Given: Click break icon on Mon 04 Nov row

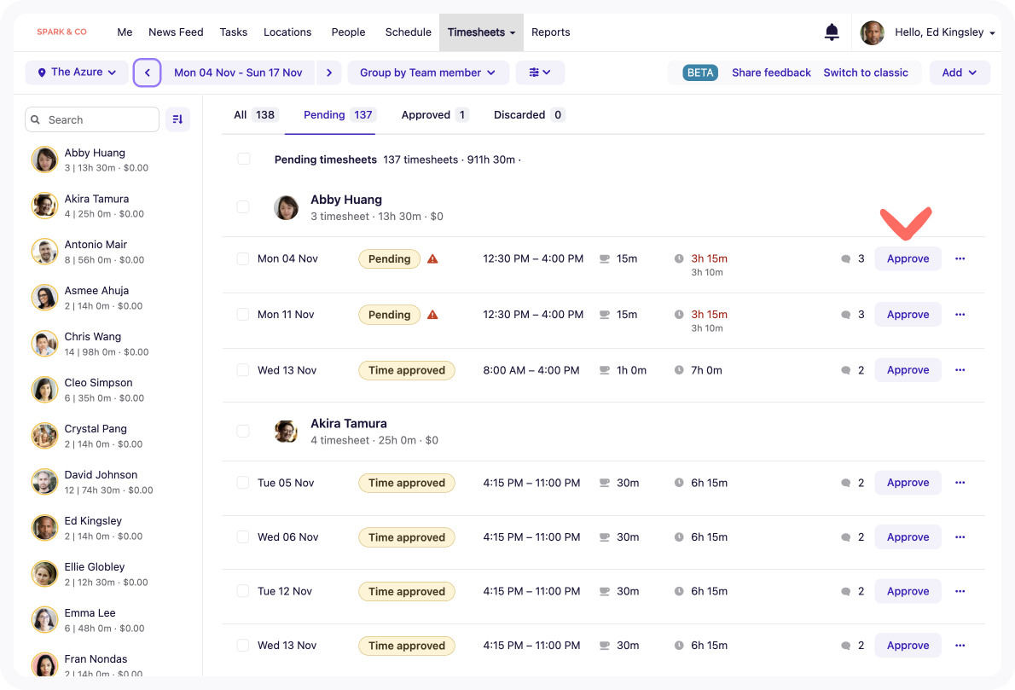Looking at the screenshot, I should tap(605, 259).
